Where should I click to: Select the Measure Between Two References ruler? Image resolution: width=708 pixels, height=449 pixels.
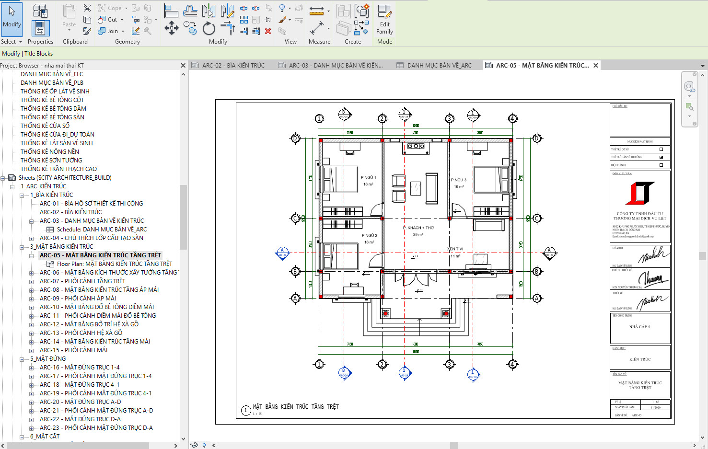pos(316,11)
